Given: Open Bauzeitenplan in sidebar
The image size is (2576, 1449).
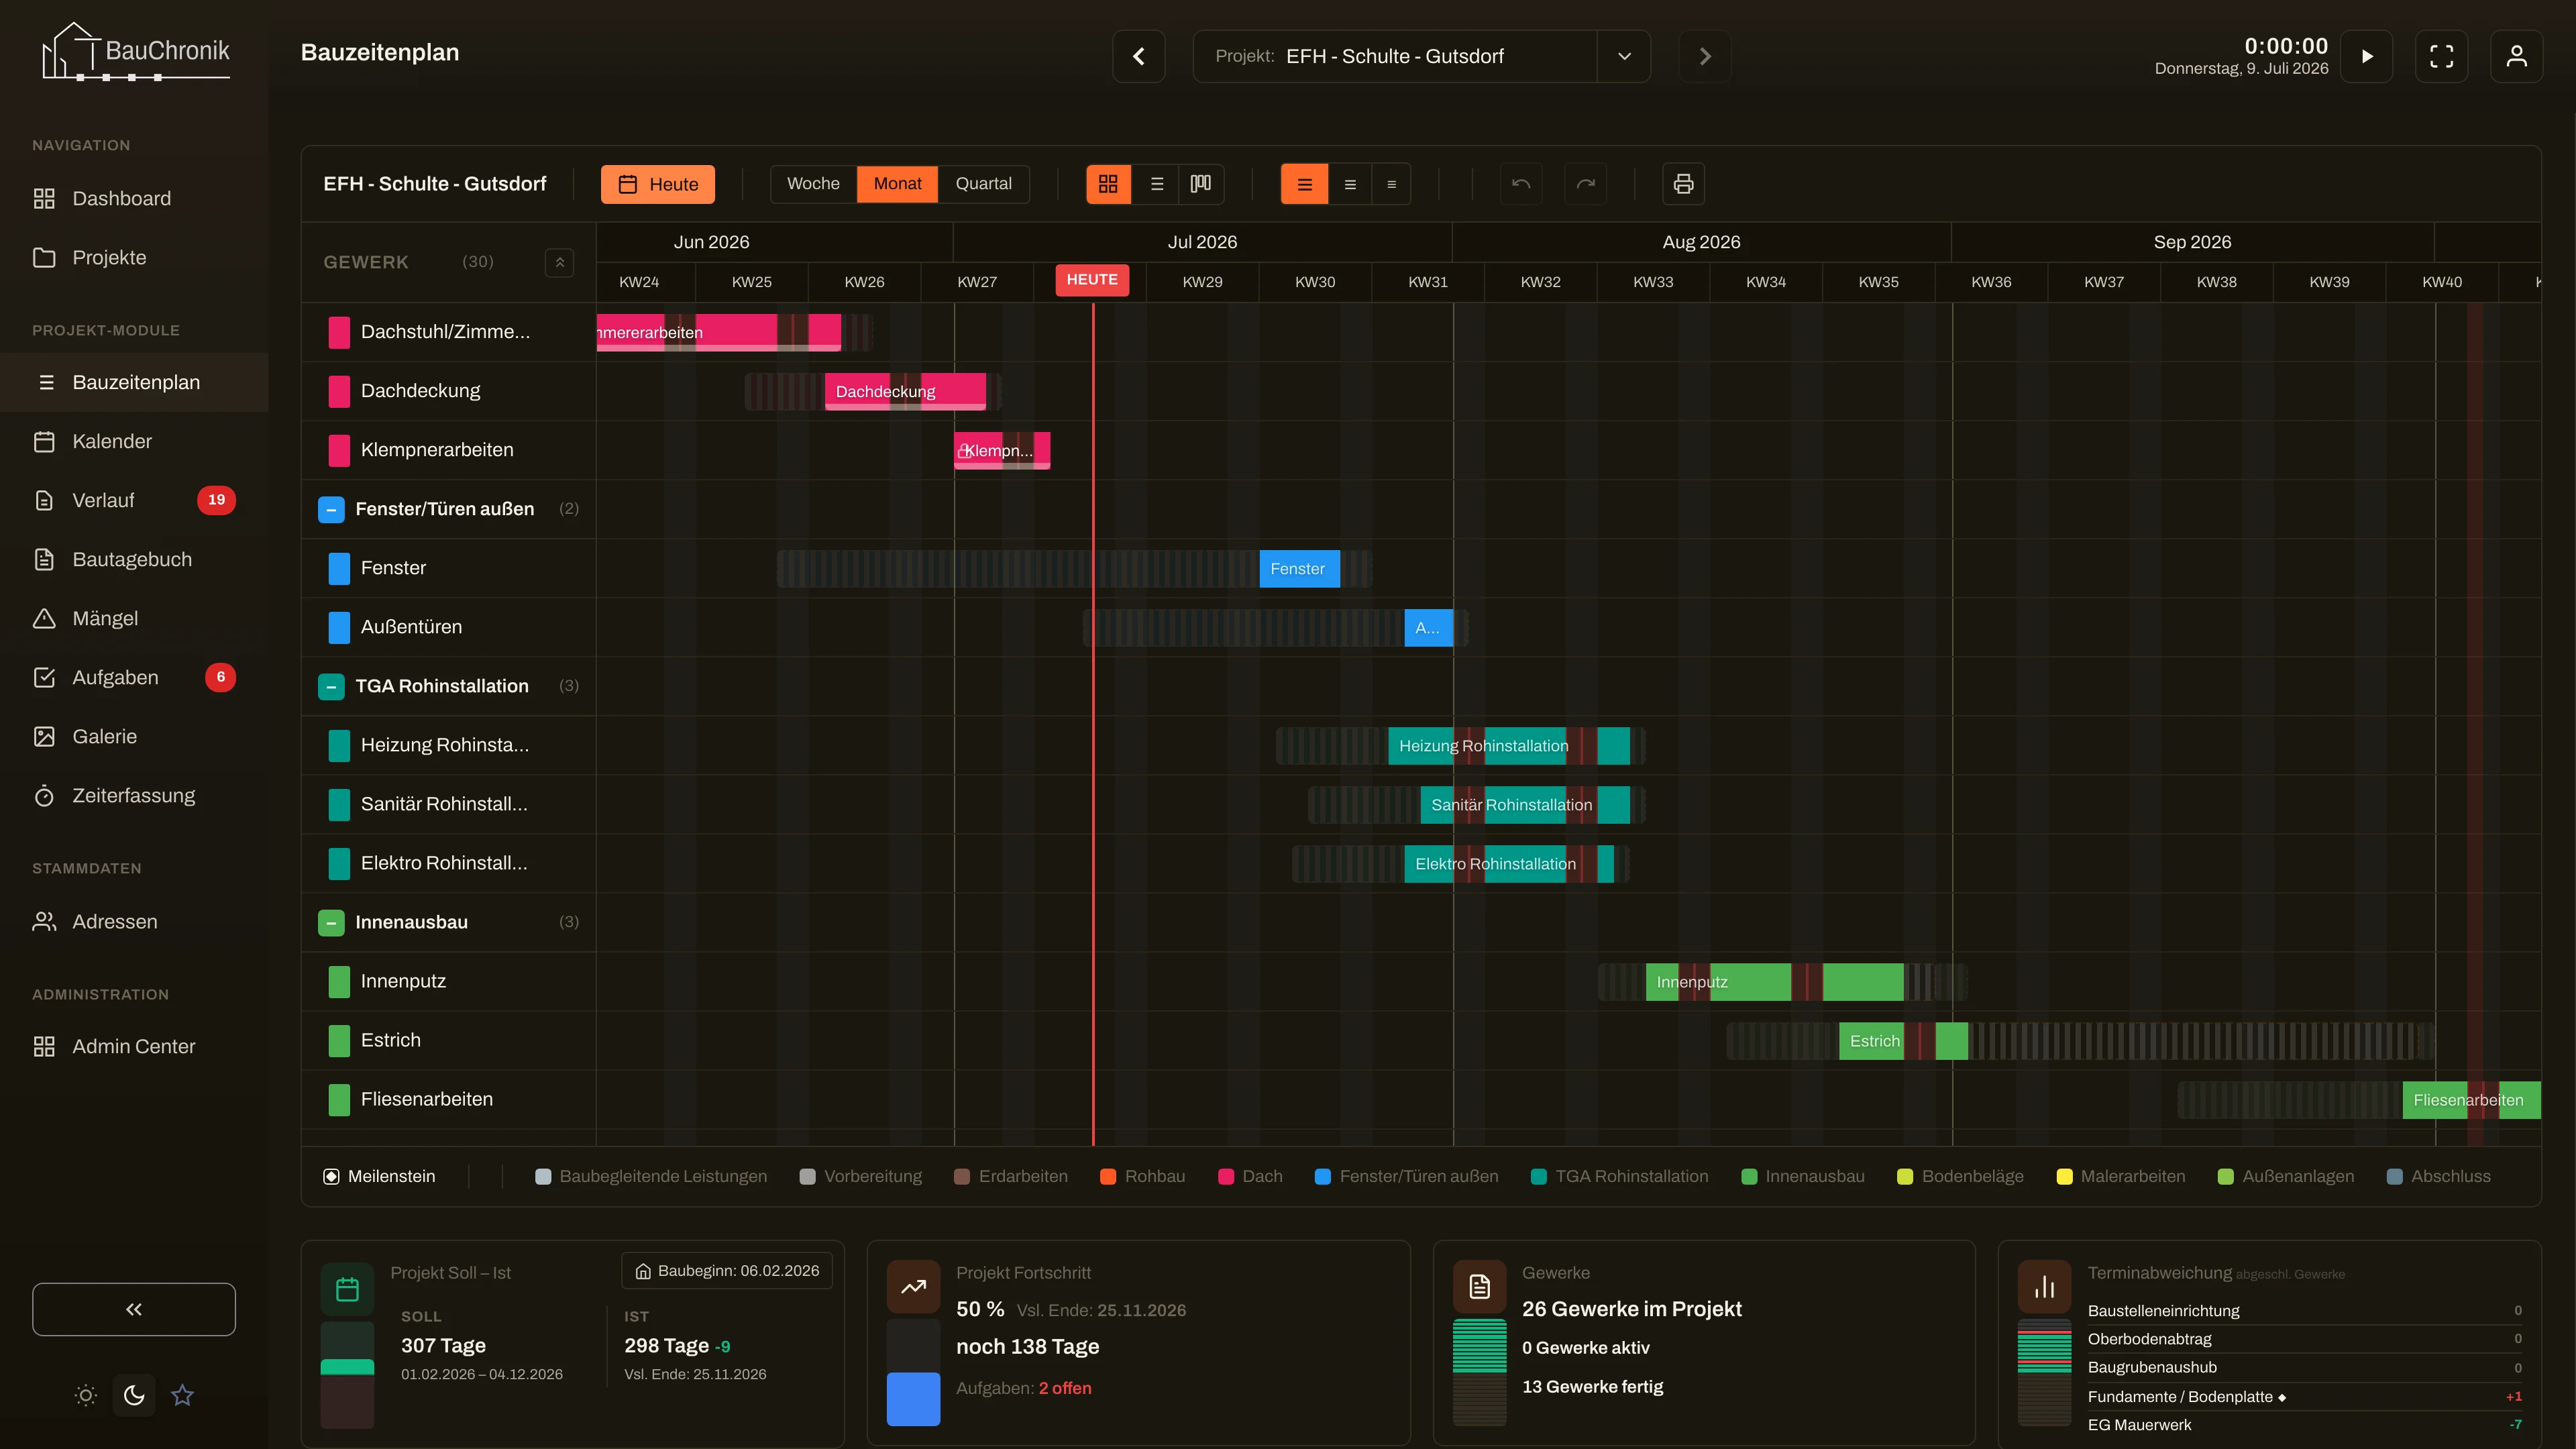Looking at the screenshot, I should [134, 382].
